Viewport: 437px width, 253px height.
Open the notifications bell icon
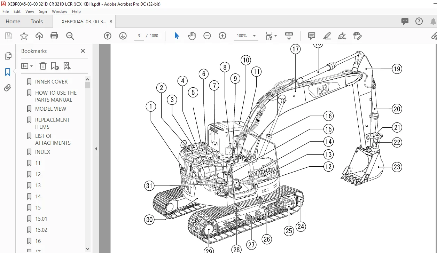click(433, 21)
